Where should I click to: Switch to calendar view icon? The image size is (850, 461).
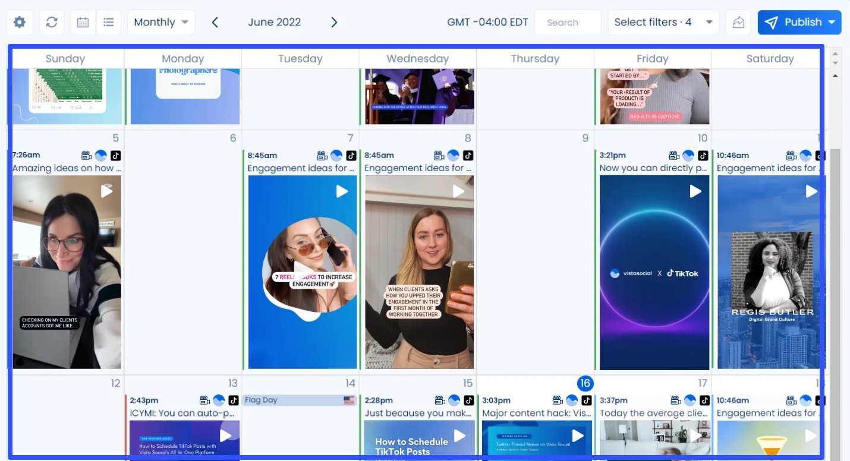point(83,23)
